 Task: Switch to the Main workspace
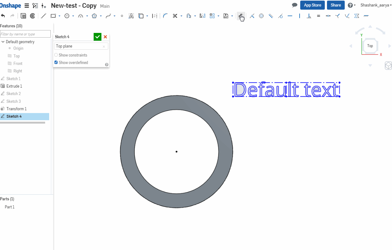point(105,6)
